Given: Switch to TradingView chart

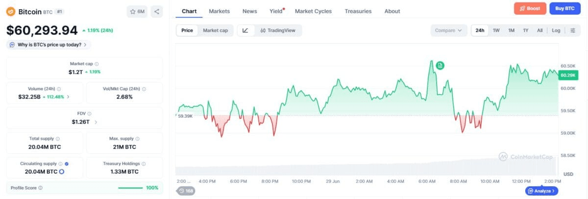Looking at the screenshot, I should (278, 30).
